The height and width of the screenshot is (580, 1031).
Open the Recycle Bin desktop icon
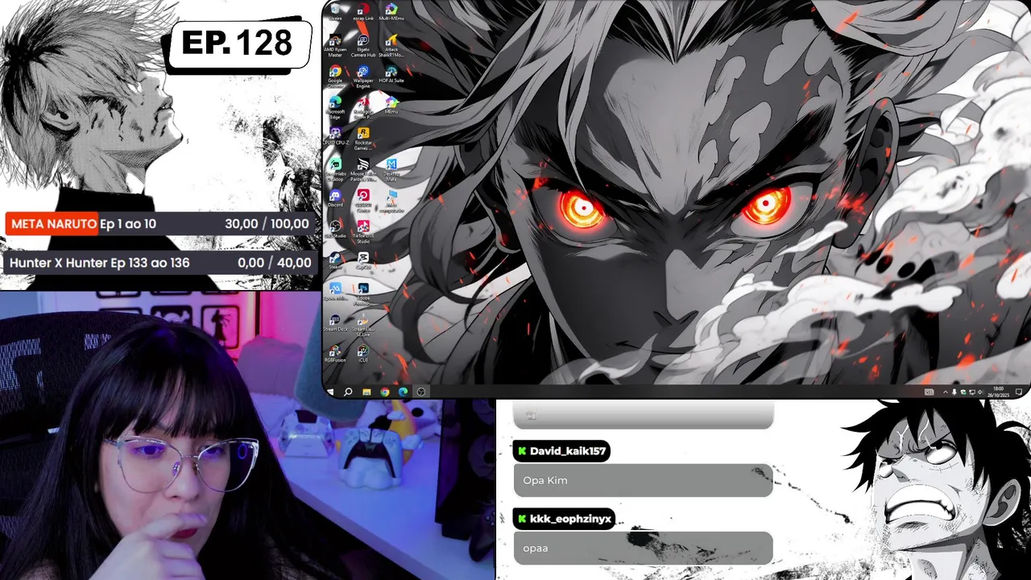pos(335,12)
